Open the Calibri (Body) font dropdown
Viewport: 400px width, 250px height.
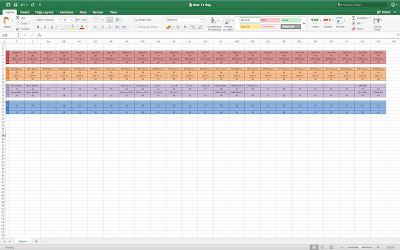click(x=47, y=19)
